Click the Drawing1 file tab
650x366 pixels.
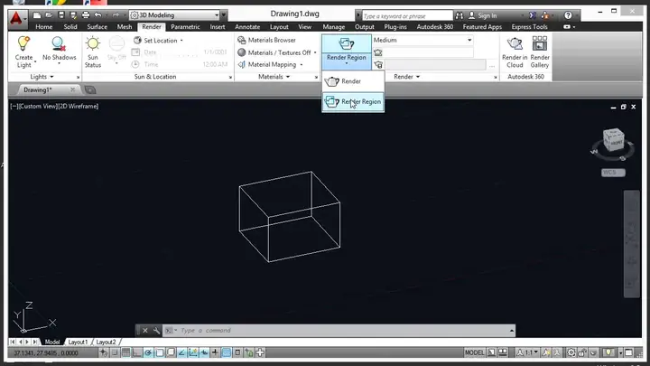point(37,89)
